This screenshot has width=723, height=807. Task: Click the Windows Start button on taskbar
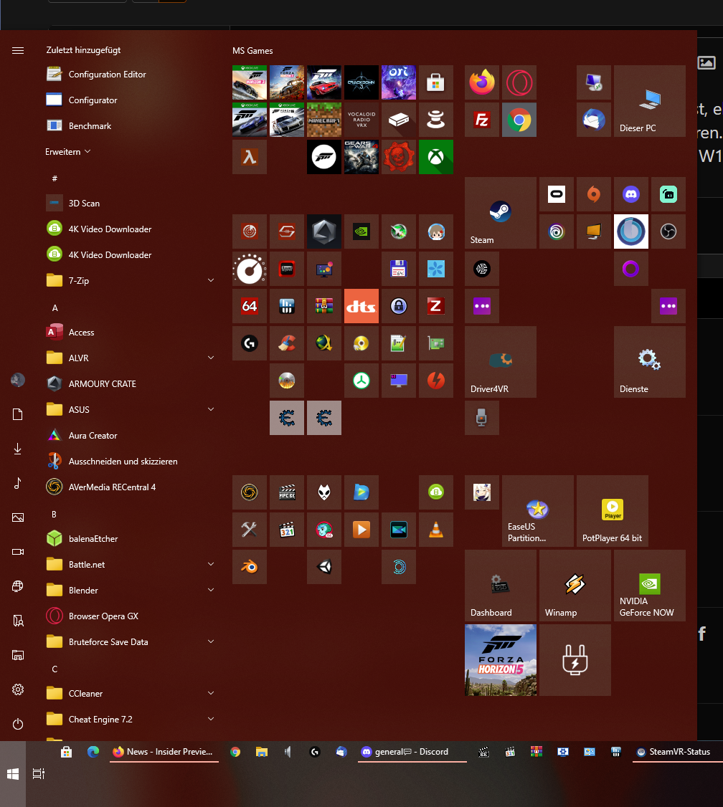[13, 773]
